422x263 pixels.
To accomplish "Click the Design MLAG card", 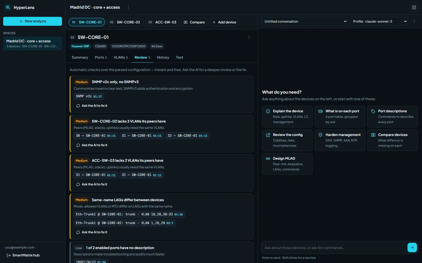I will pyautogui.click(x=287, y=164).
